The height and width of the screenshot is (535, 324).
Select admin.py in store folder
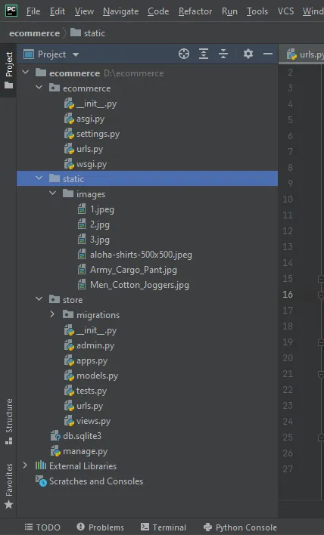pyautogui.click(x=95, y=345)
